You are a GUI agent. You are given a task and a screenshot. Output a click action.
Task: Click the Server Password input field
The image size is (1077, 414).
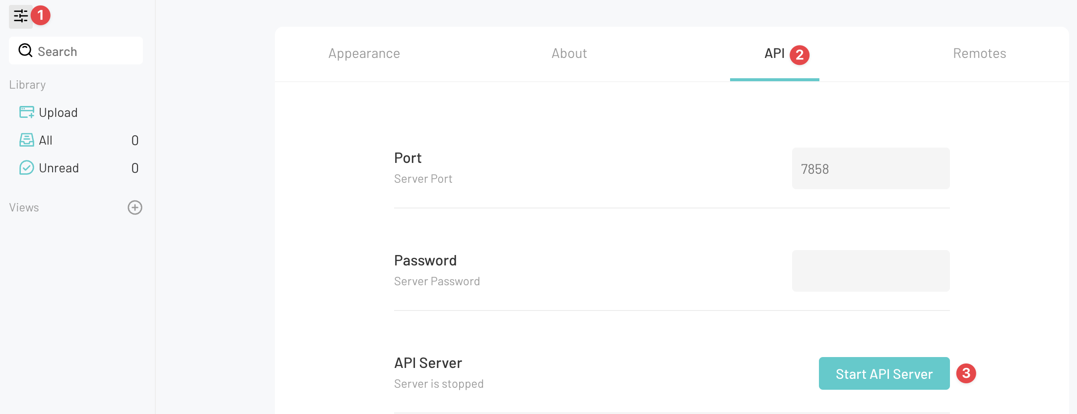871,271
